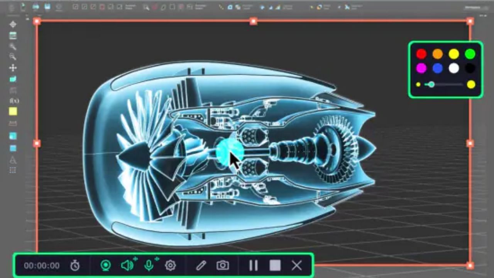Pick the green annotation color
494x278 pixels.
(x=470, y=54)
